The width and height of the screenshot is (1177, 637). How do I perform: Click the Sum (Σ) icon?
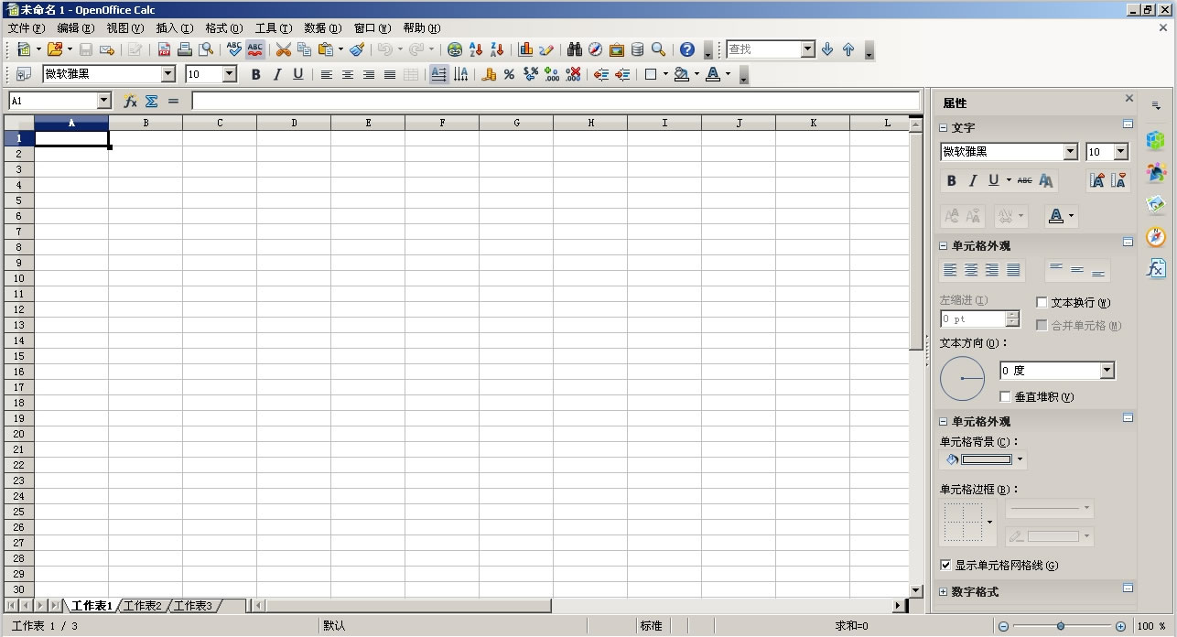152,102
